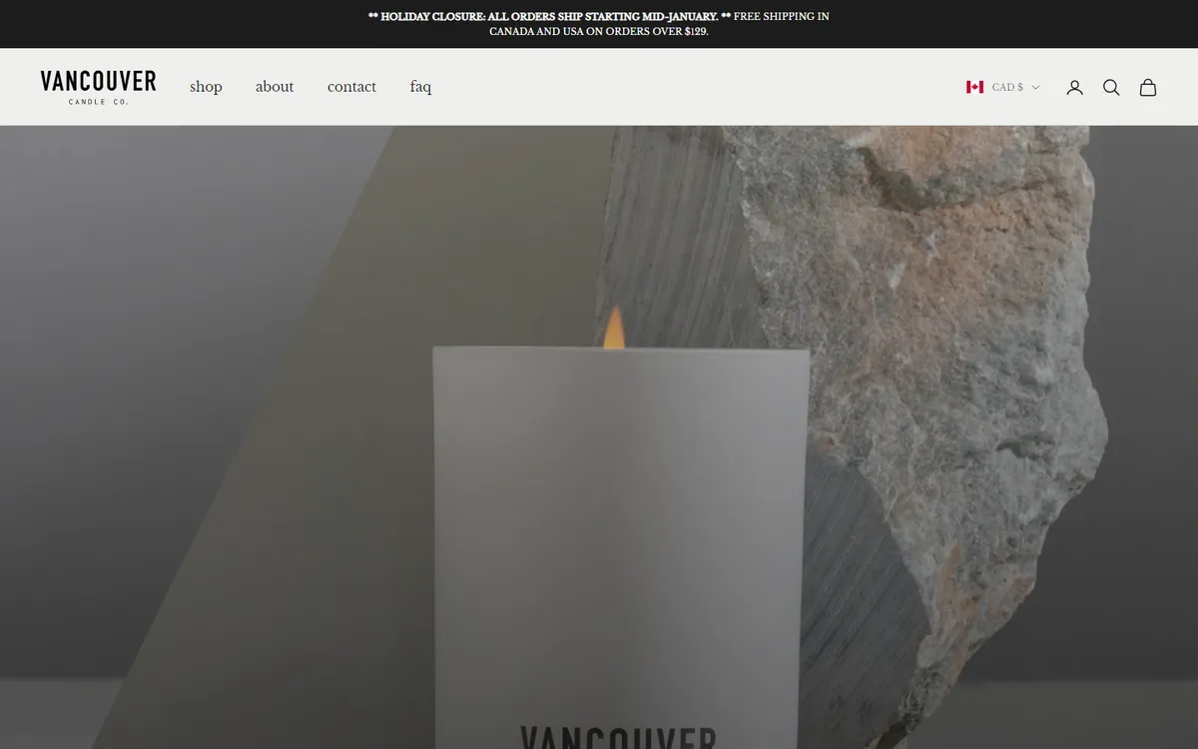1198x749 pixels.
Task: Click the chevron beside CAD $
Action: click(1035, 88)
